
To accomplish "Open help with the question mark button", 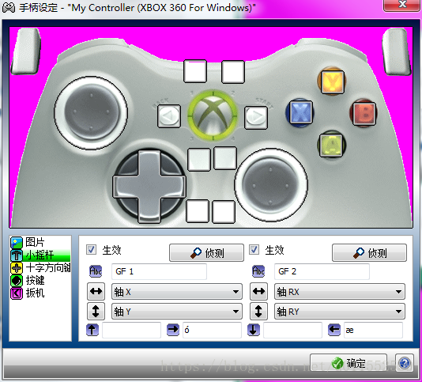I will click(405, 363).
